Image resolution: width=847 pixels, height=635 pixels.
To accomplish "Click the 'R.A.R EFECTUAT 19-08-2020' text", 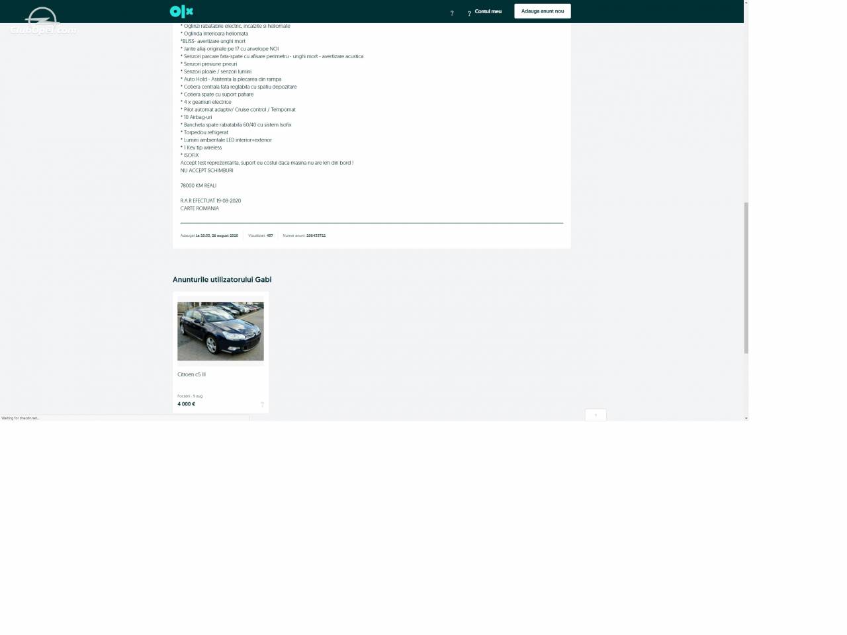I will (210, 201).
